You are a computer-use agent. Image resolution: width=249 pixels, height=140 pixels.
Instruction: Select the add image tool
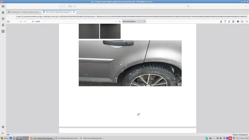coord(233,21)
